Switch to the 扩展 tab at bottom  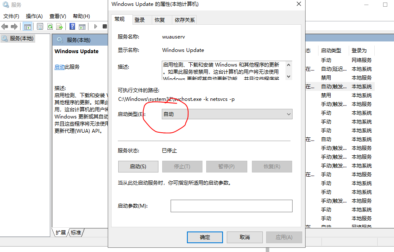coord(60,233)
